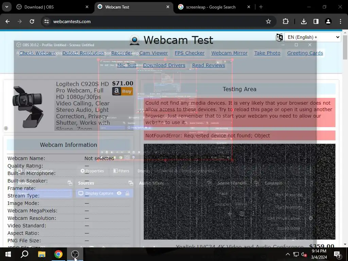Click the OBS Studio taskbar icon

point(75,254)
